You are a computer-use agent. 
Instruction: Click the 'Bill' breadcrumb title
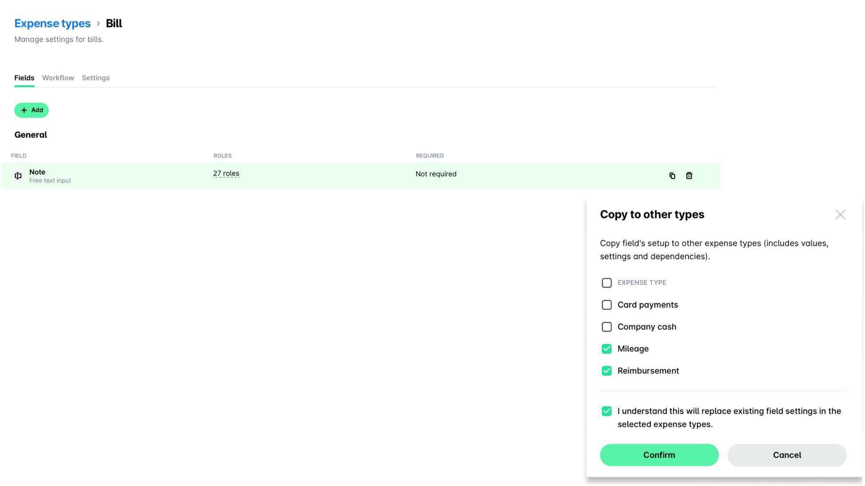coord(114,24)
